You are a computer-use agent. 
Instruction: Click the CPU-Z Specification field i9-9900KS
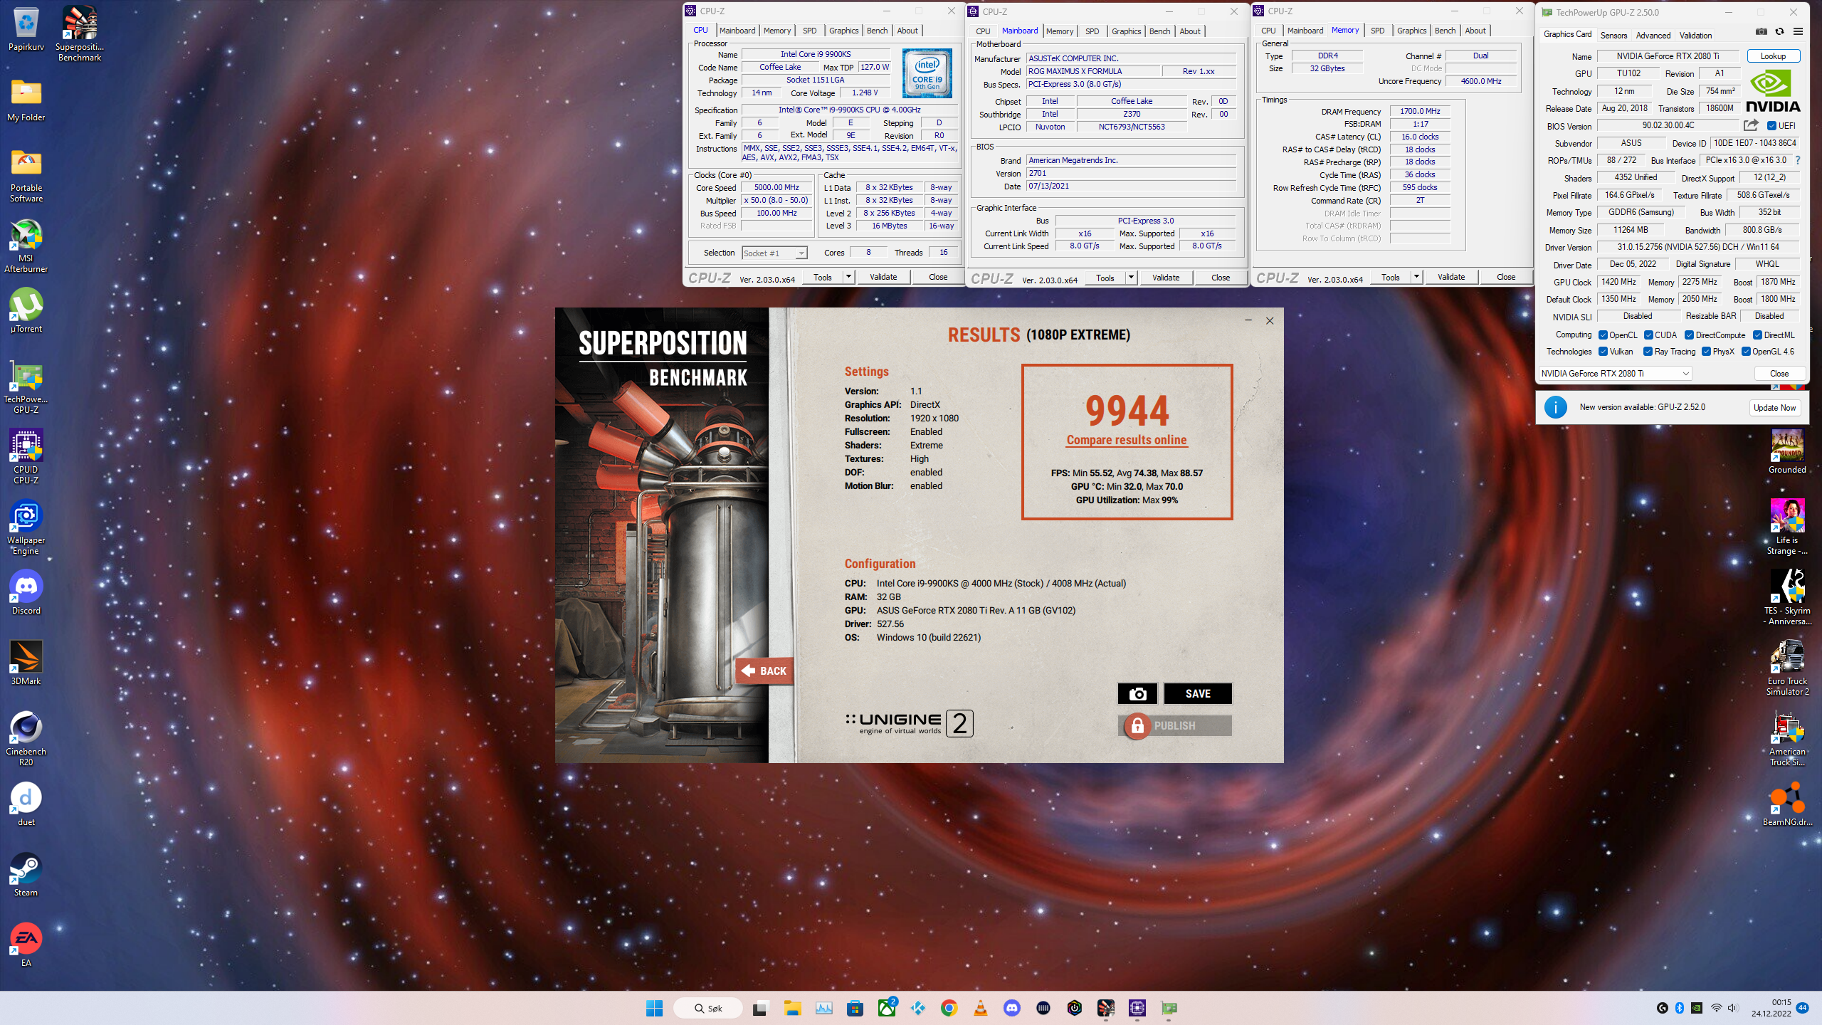(x=850, y=110)
